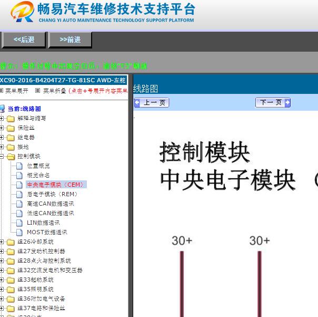The image size is (318, 317).
Task: Expand the 组26冷却系统 folder
Action: tap(2, 242)
